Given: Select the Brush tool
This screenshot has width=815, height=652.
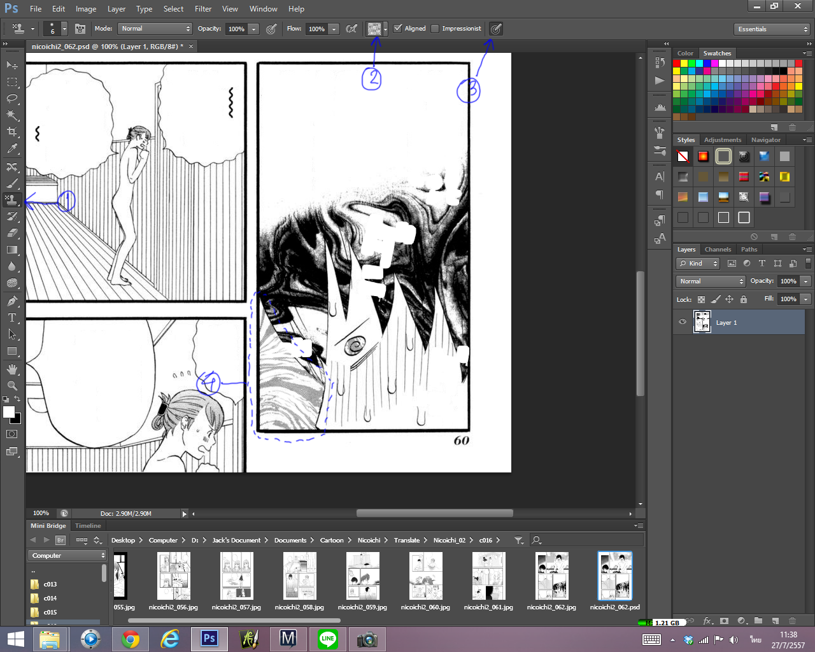Looking at the screenshot, I should point(12,183).
